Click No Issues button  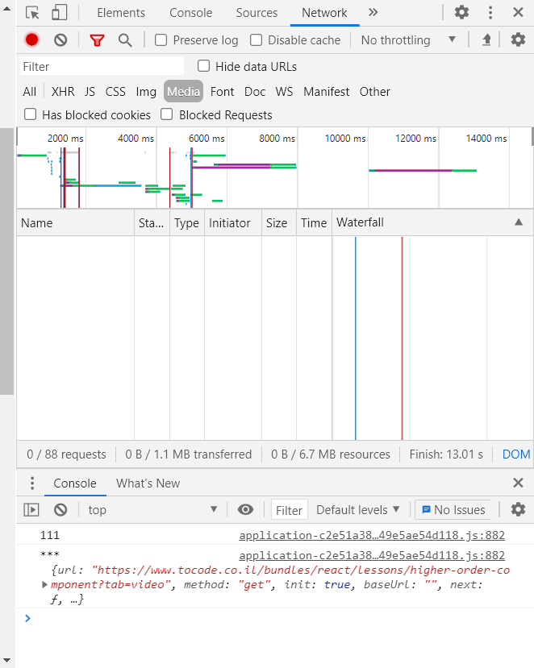click(x=453, y=509)
